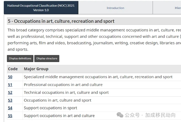Click the Display structure button
Image resolution: width=181 pixels, height=122 pixels.
(x=47, y=59)
